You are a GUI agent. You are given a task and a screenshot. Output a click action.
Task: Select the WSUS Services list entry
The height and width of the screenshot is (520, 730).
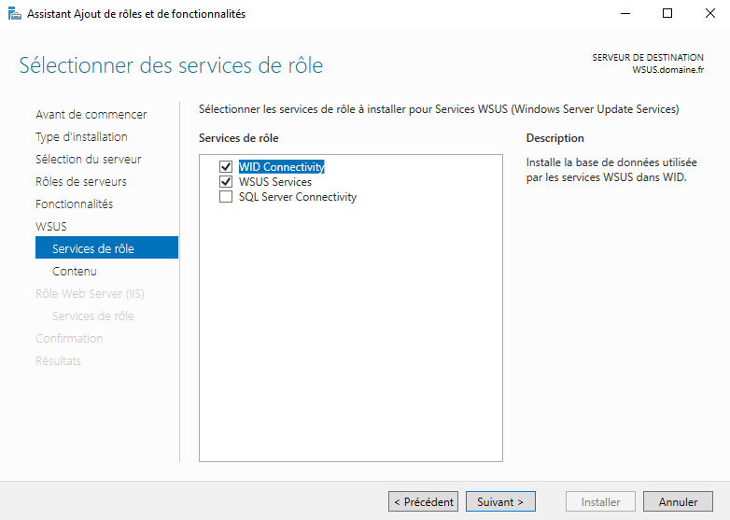(x=275, y=181)
